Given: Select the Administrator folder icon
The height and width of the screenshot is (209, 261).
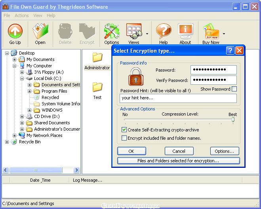Looking at the screenshot, I should [x=97, y=57].
